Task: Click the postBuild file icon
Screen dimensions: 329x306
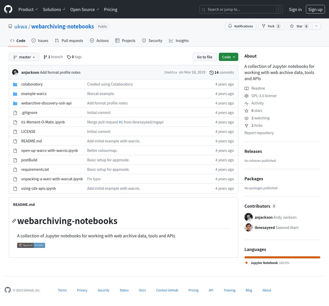Action: [x=15, y=160]
